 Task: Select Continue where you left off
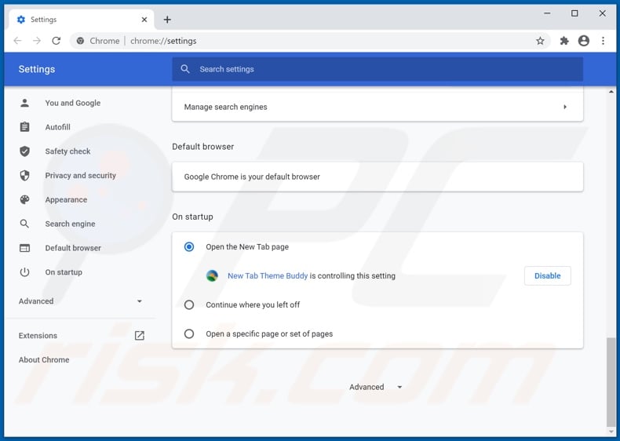pyautogui.click(x=189, y=305)
